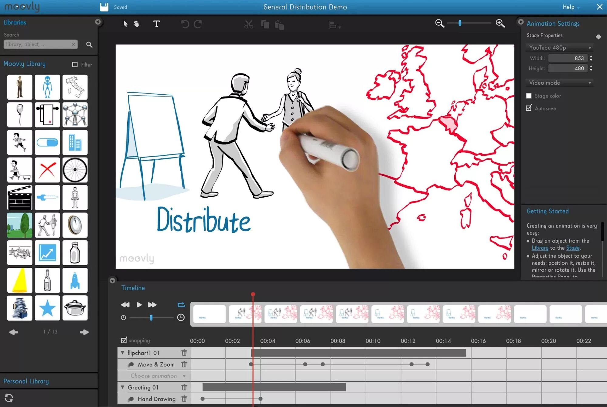This screenshot has height=407, width=607.
Task: Open the Video mode dropdown
Action: (x=559, y=83)
